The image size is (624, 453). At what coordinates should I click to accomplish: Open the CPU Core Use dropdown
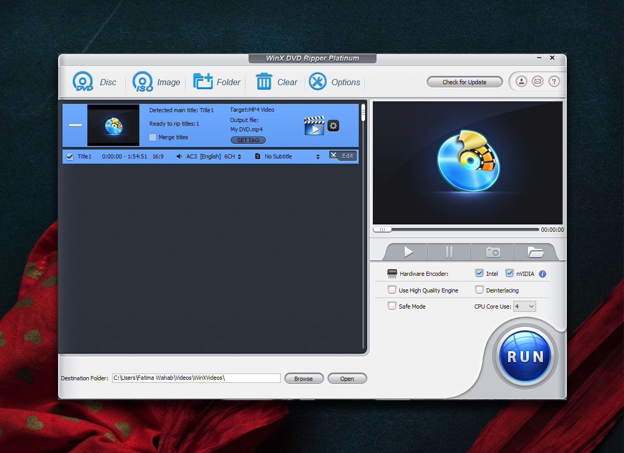(x=524, y=307)
